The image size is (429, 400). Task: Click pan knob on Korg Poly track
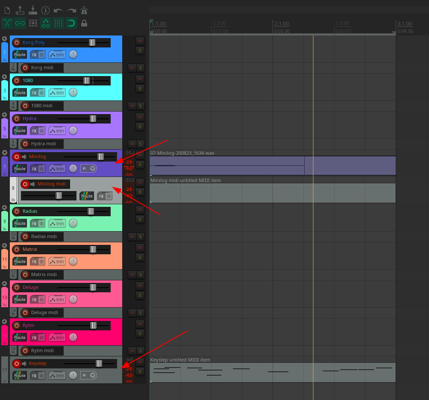point(73,54)
